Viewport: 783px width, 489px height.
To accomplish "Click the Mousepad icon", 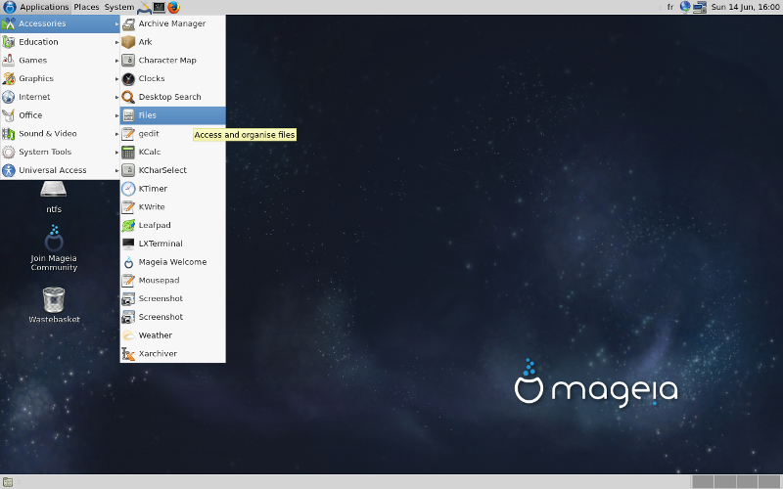I will point(128,281).
